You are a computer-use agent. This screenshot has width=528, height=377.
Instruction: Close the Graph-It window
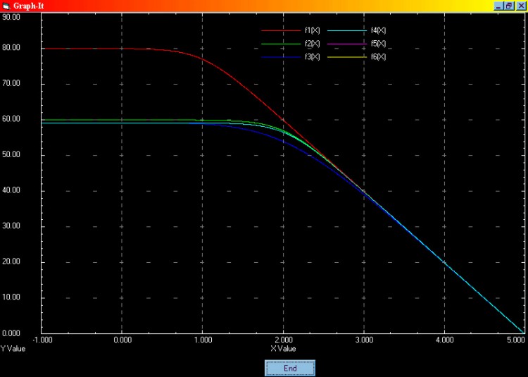[x=520, y=5]
